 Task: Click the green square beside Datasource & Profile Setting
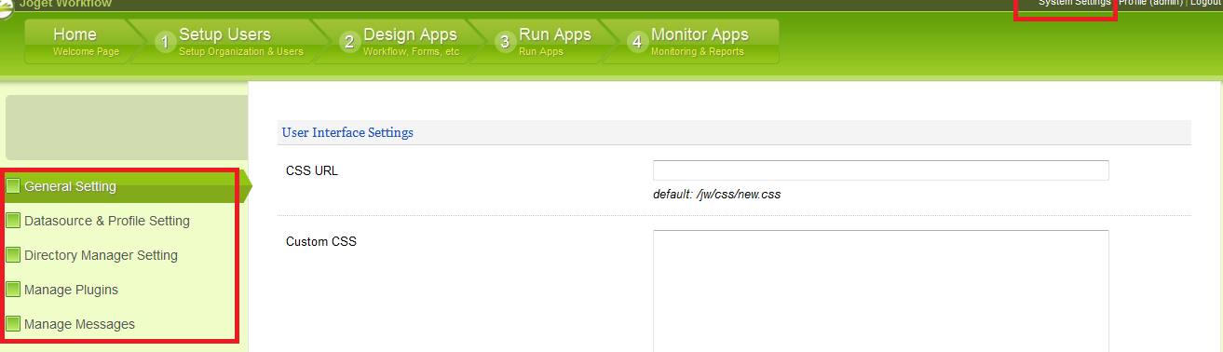click(x=13, y=221)
